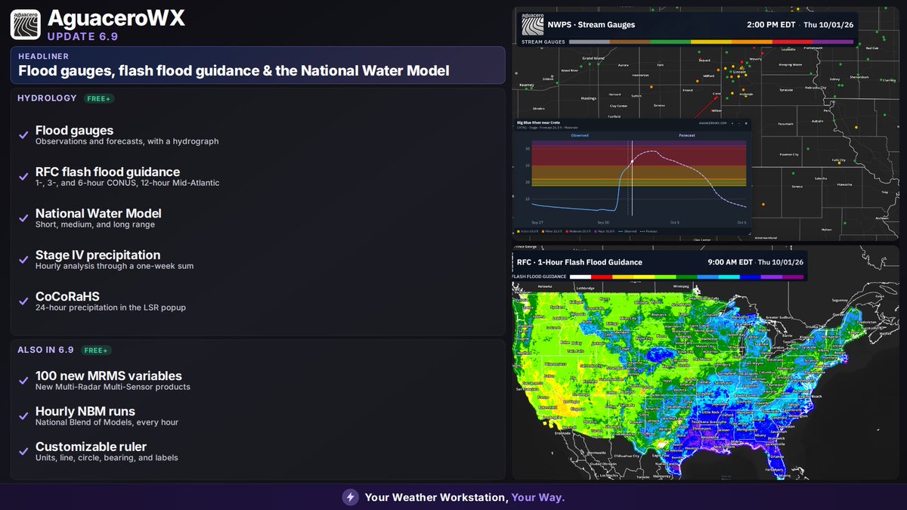Image resolution: width=907 pixels, height=510 pixels.
Task: Minimize the Big Blue River hydrograph popup
Action: tap(739, 123)
